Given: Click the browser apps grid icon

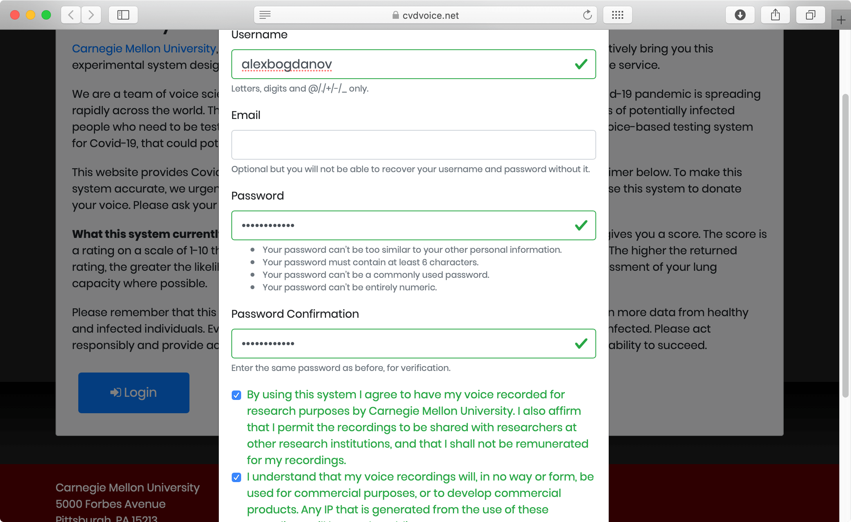Looking at the screenshot, I should pyautogui.click(x=618, y=14).
